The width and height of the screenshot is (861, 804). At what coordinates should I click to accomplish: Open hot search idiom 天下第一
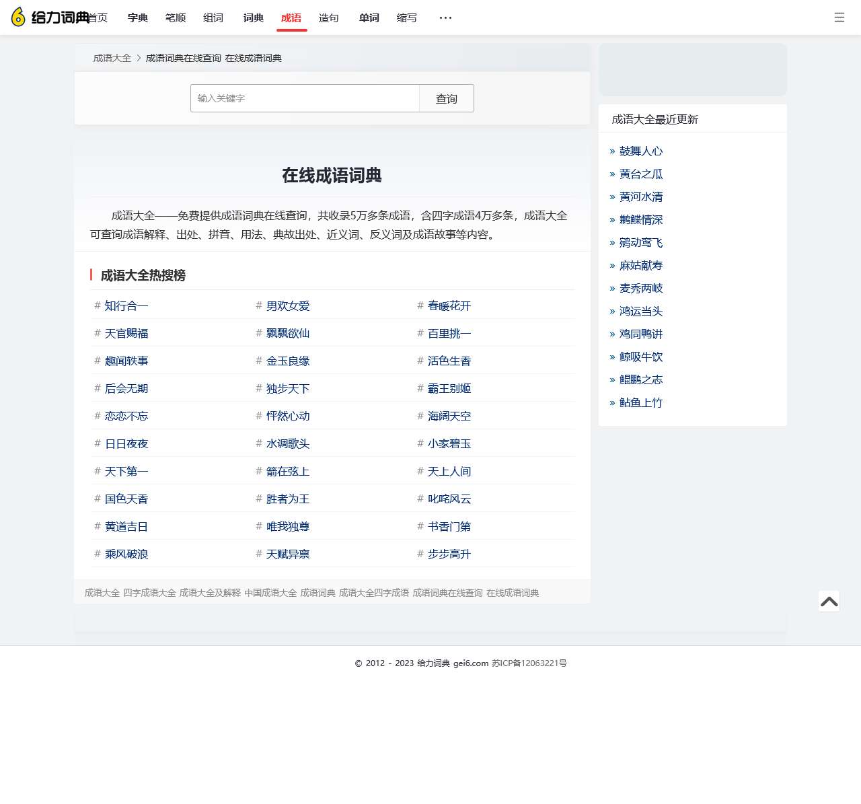(126, 471)
